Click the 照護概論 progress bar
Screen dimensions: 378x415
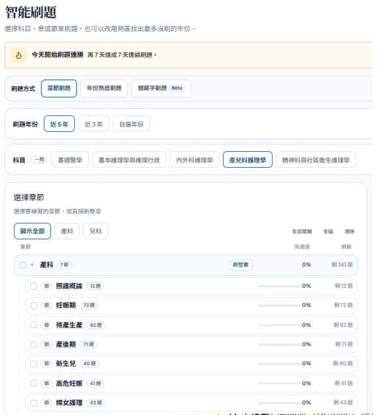coord(279,286)
